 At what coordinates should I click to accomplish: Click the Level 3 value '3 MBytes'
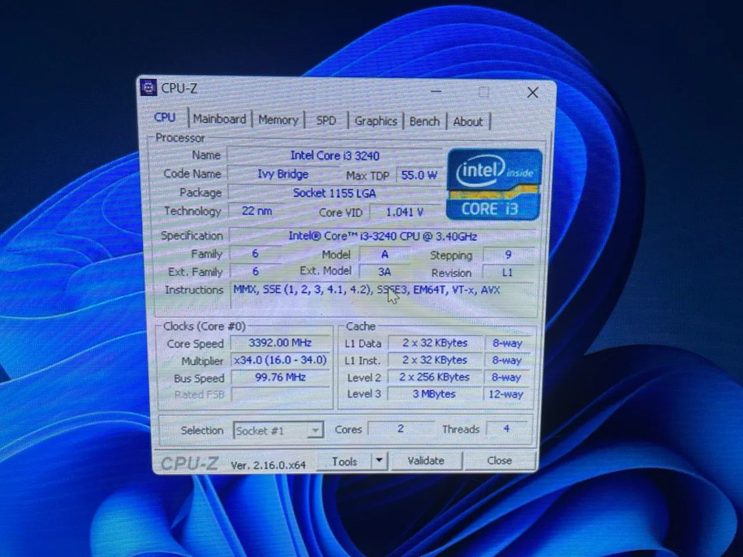[x=434, y=394]
